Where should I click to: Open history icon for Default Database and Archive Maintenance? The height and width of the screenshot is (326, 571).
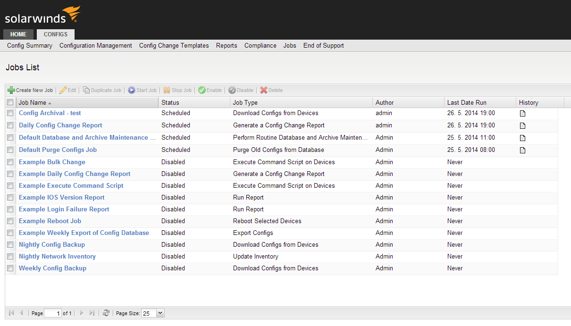point(522,138)
